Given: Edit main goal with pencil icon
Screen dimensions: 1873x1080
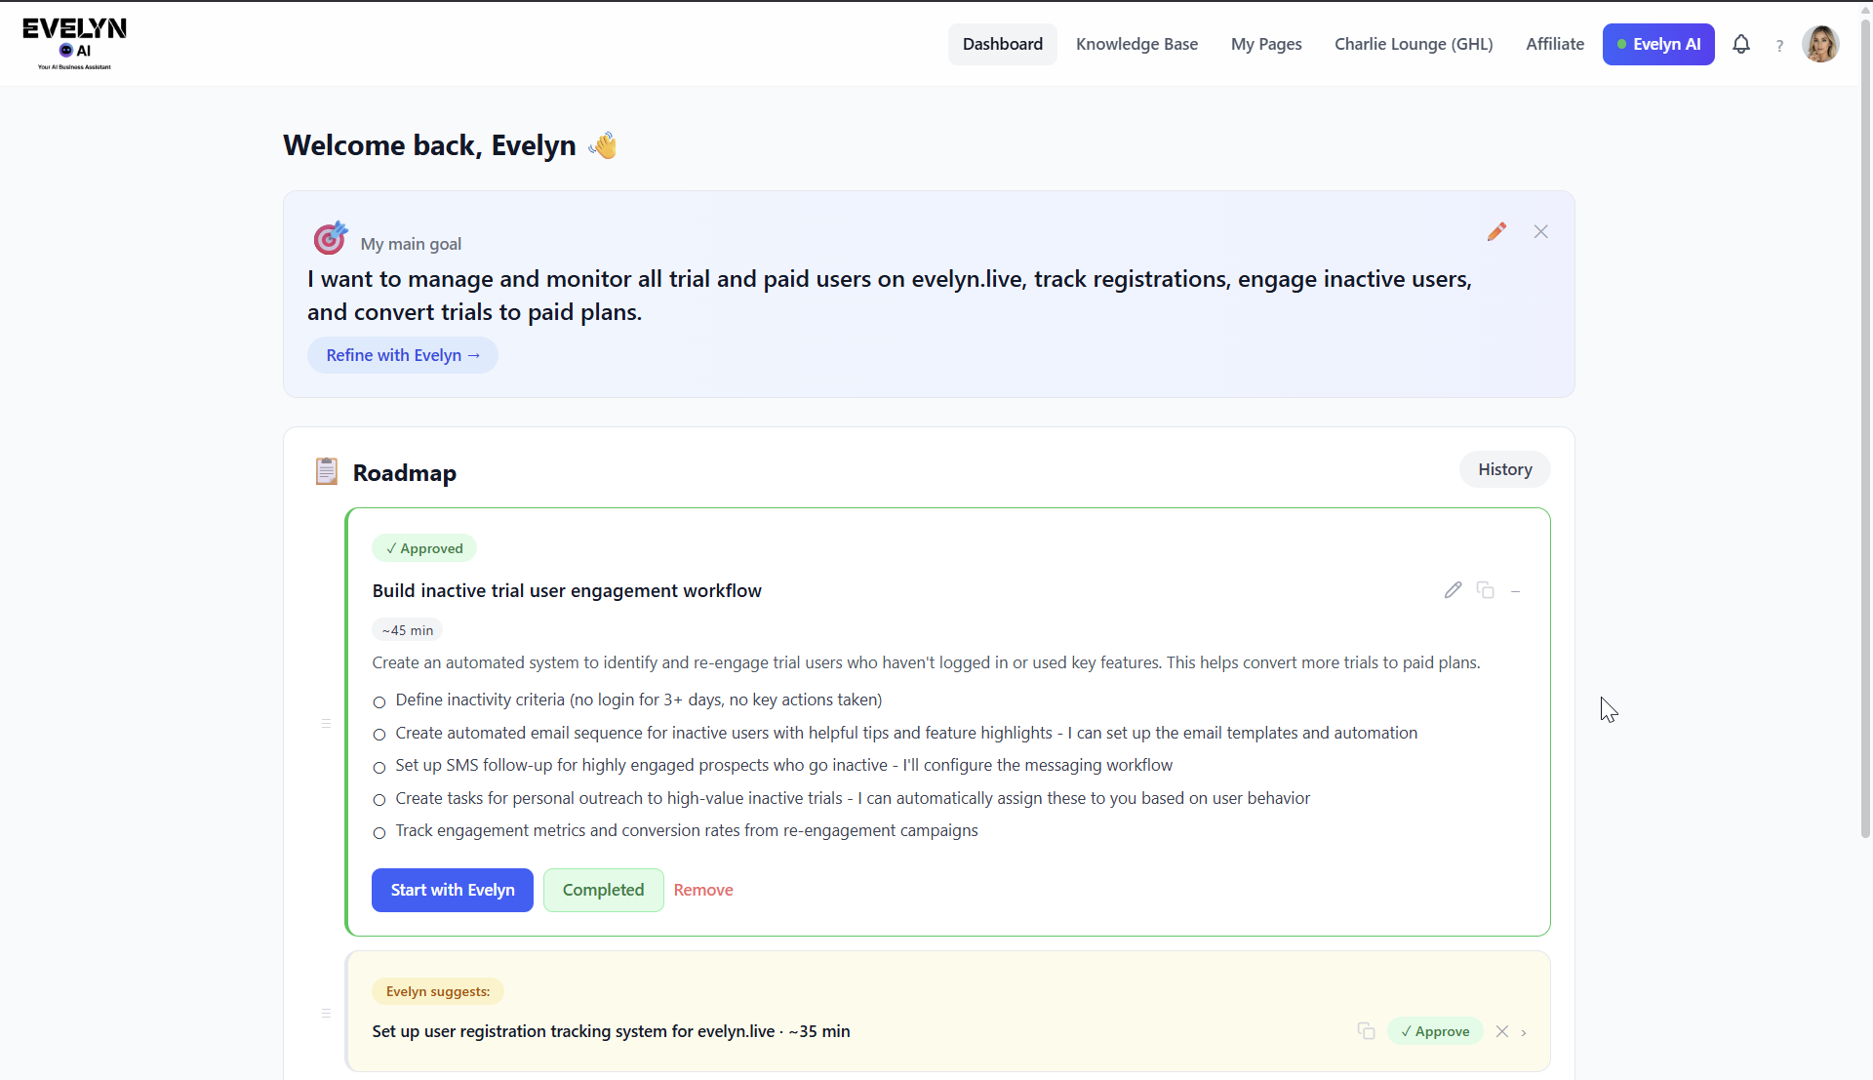Looking at the screenshot, I should (1496, 231).
